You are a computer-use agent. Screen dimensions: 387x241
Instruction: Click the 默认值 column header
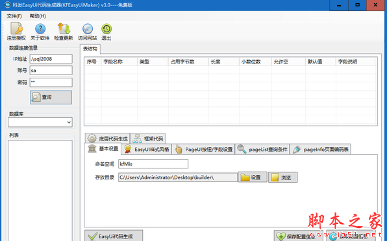coord(320,62)
